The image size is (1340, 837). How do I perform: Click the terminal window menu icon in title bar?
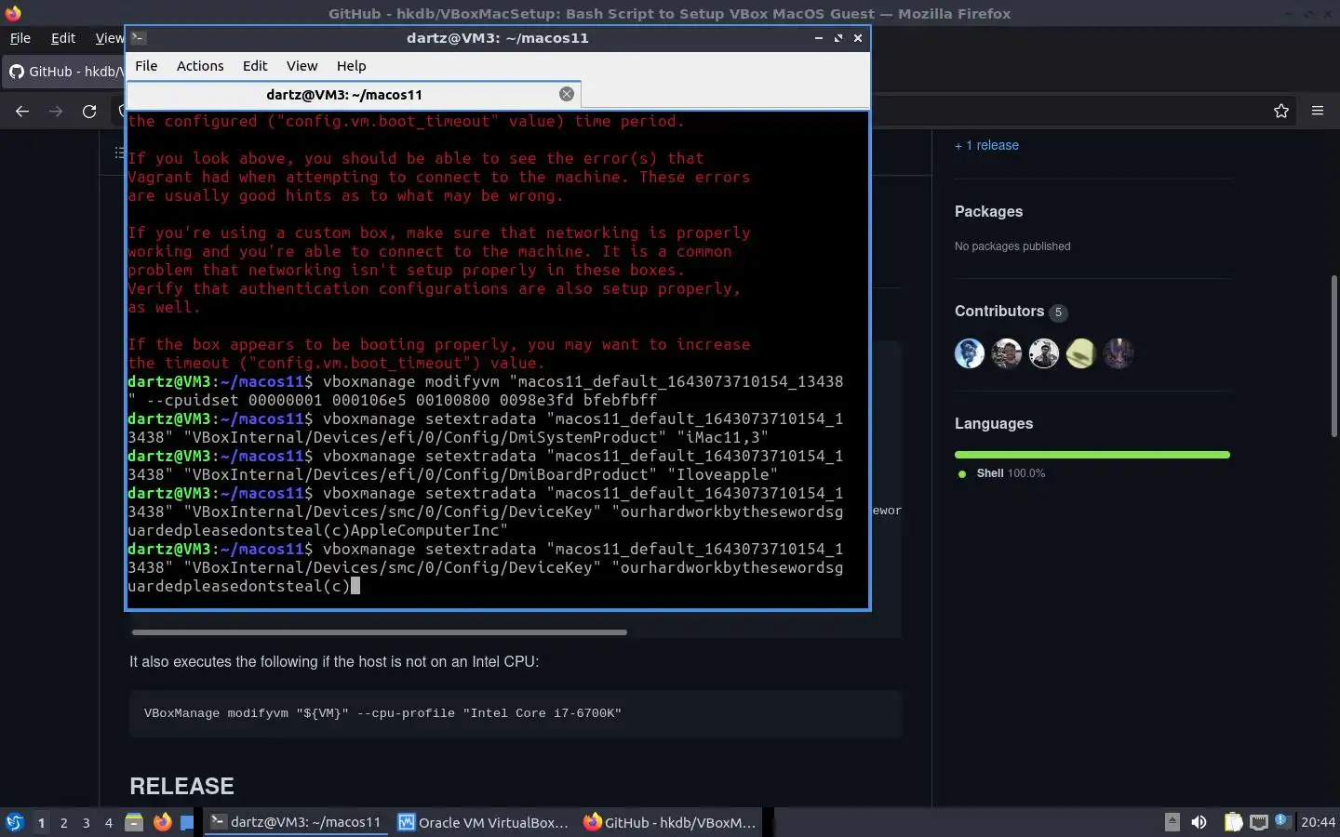coord(138,38)
